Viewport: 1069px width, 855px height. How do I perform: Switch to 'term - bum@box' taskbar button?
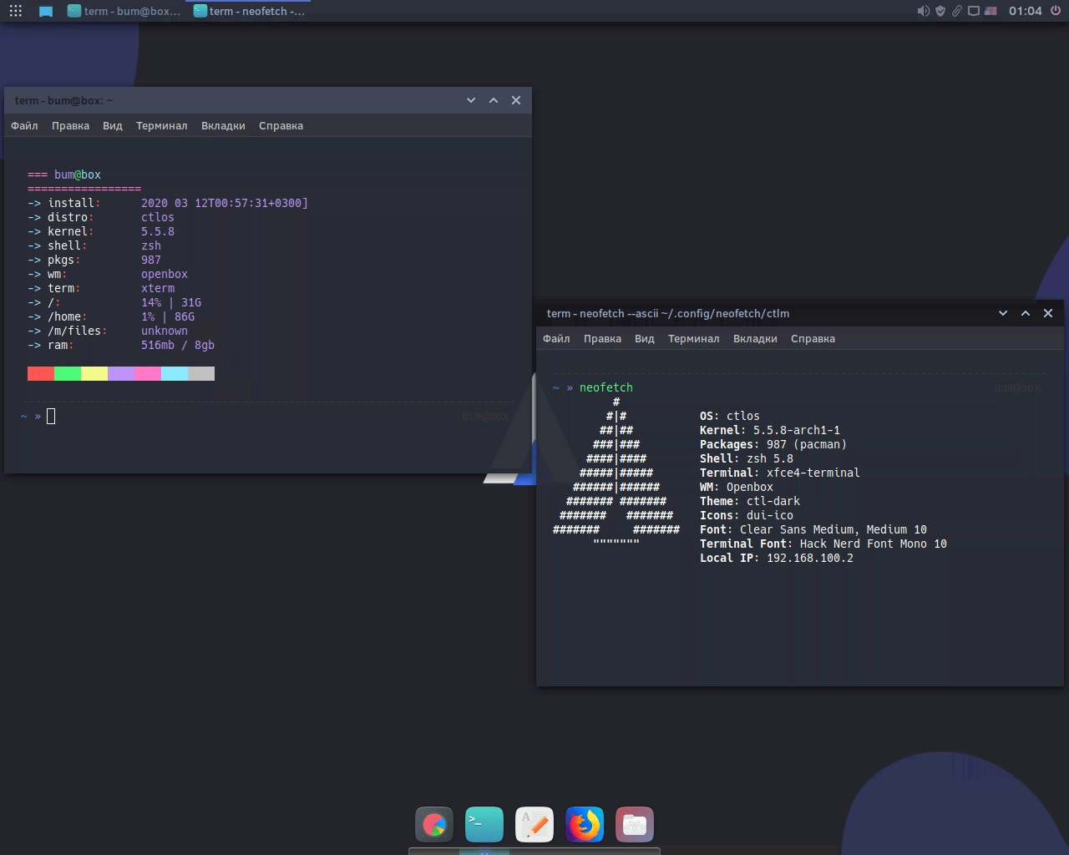[x=124, y=11]
